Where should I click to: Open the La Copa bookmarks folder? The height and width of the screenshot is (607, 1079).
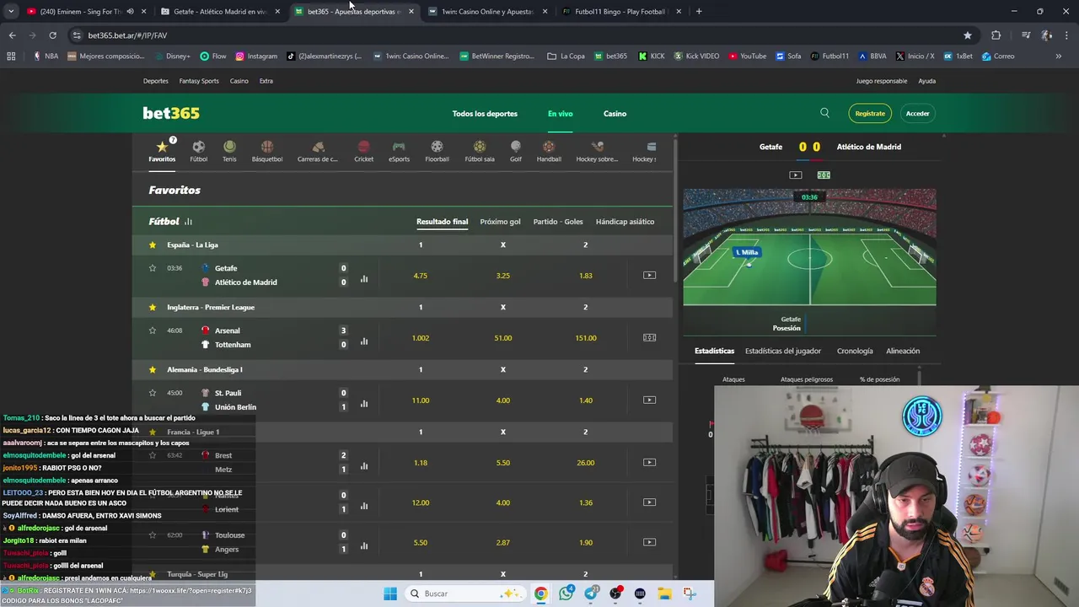pos(566,56)
